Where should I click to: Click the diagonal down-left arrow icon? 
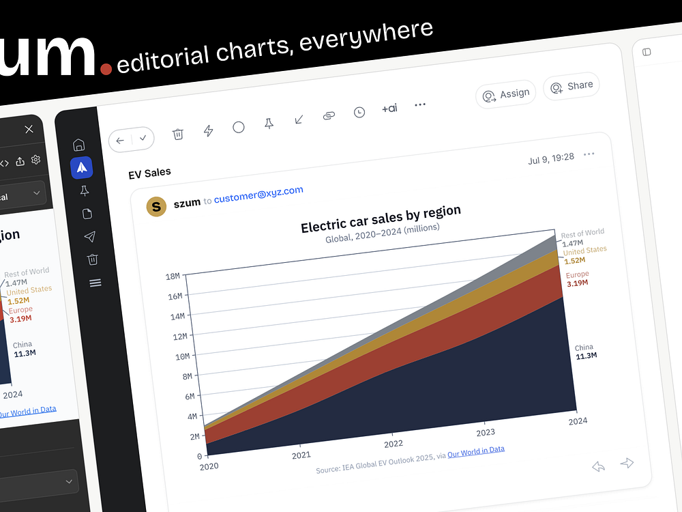click(299, 119)
